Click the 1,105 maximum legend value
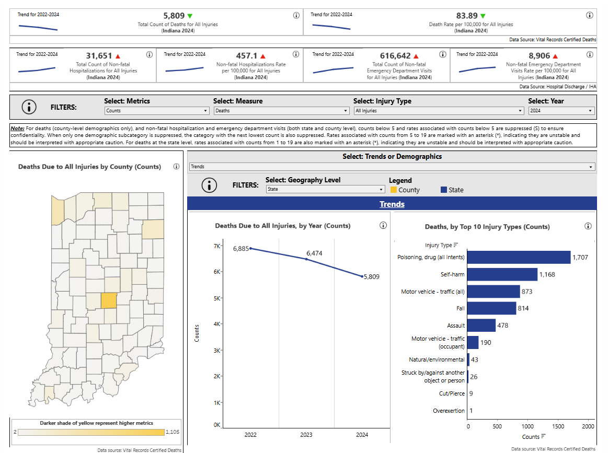 173,432
